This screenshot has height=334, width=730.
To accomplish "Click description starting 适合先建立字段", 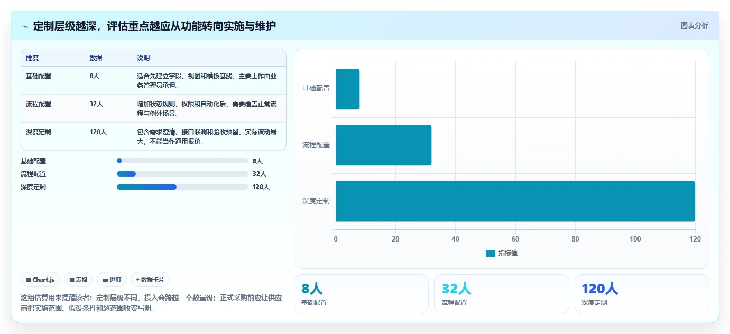I will tap(207, 80).
